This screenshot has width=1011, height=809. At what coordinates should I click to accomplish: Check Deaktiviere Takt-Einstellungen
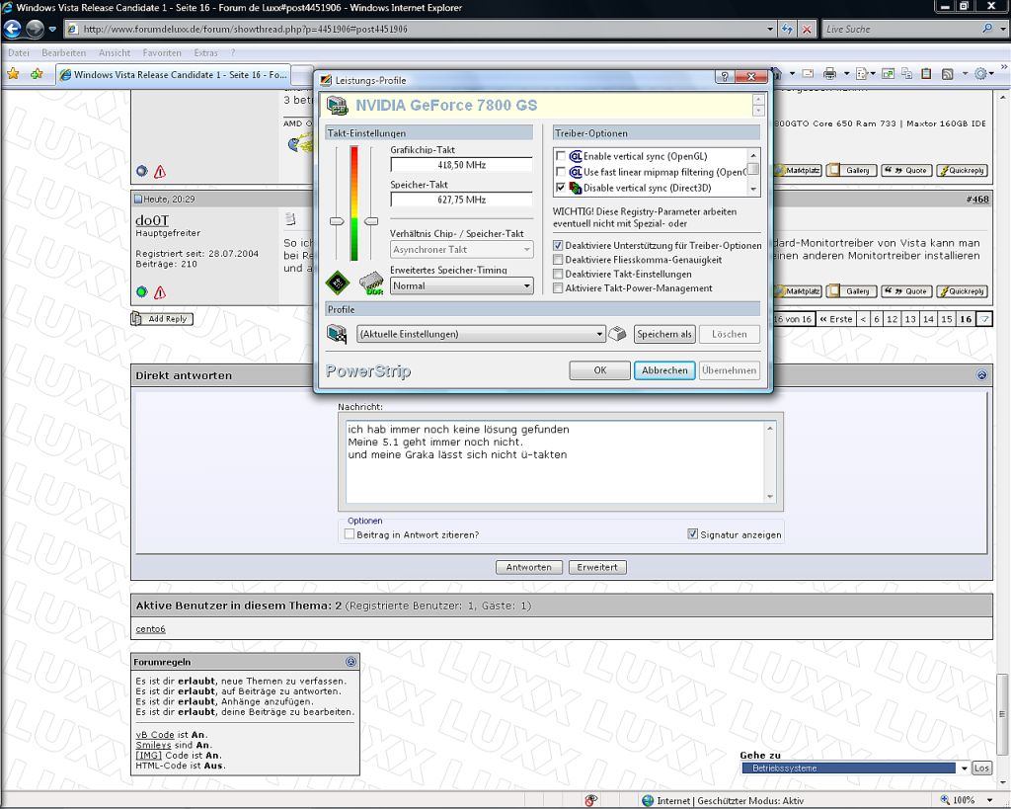(x=558, y=274)
